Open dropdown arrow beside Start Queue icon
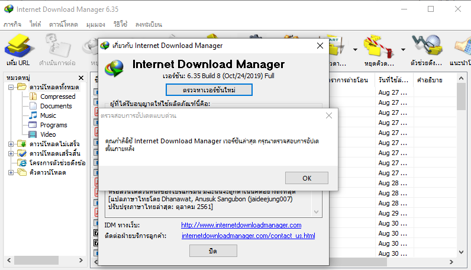Screen dimensions: 471x270 tap(355, 50)
